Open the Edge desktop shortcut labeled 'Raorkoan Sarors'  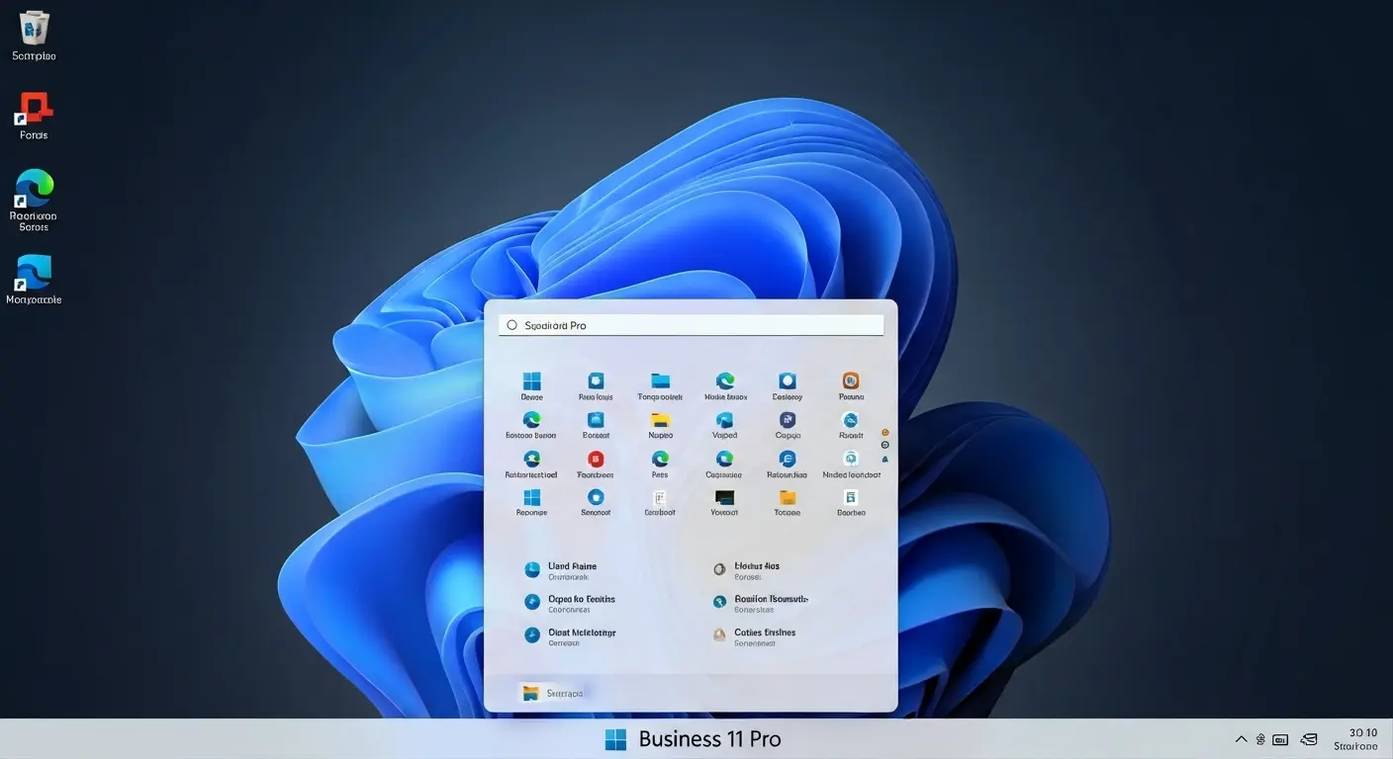pyautogui.click(x=34, y=201)
